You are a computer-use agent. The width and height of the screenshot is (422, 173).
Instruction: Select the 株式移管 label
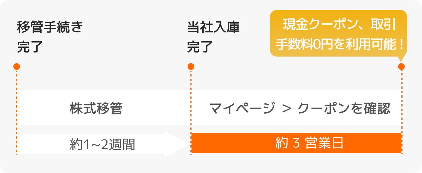96,109
